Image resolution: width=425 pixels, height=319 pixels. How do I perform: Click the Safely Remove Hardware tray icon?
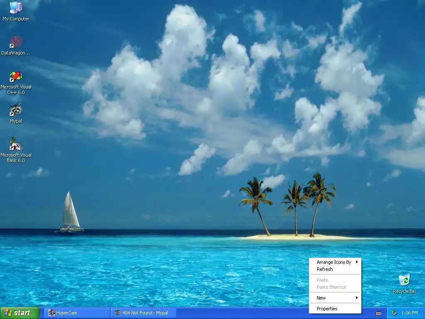(394, 313)
